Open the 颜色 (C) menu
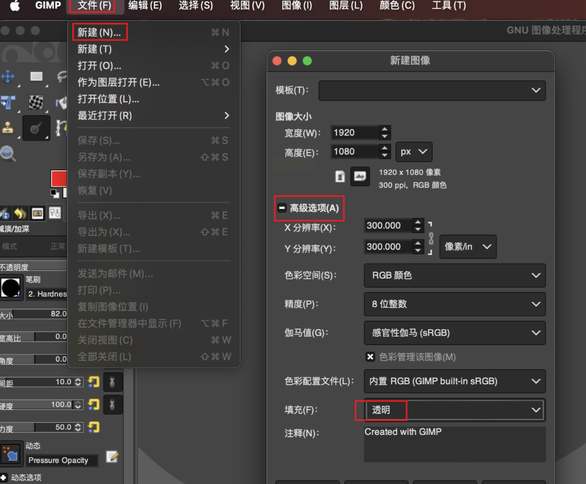Image resolution: width=586 pixels, height=484 pixels. [x=397, y=6]
